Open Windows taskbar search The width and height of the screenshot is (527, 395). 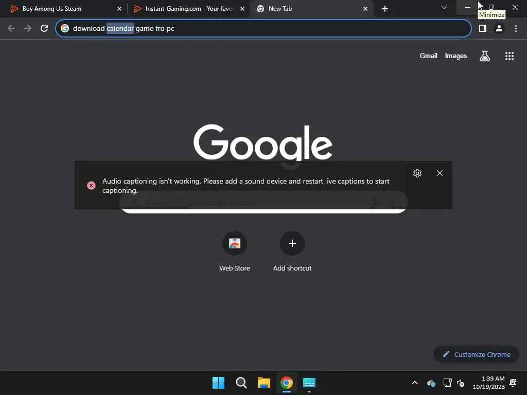tap(241, 383)
